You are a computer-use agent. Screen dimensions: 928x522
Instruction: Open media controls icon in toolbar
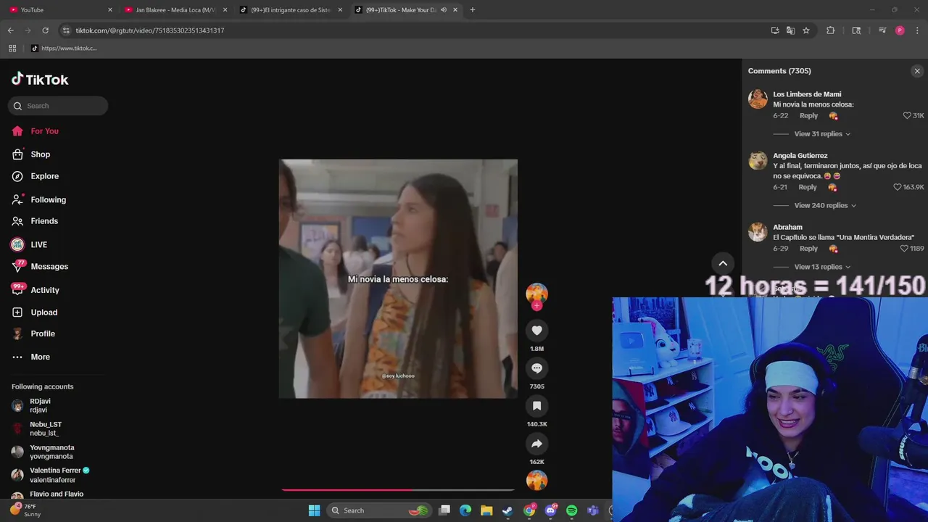pos(882,30)
